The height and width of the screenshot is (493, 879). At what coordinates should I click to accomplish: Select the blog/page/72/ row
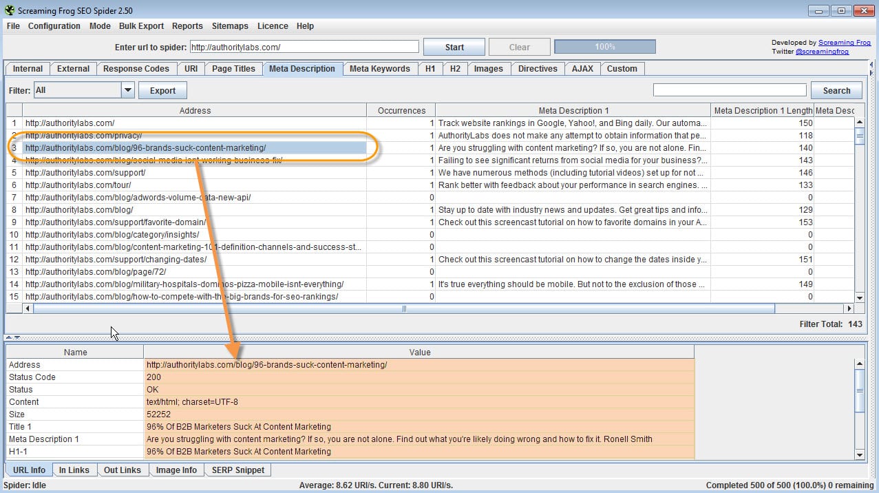point(430,272)
